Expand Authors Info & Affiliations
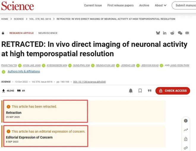Viewport: 196px width, 151px height. [24, 71]
